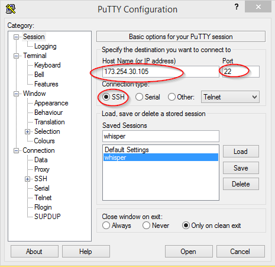Click the Port input field
The width and height of the screenshot is (275, 267).
pos(241,72)
